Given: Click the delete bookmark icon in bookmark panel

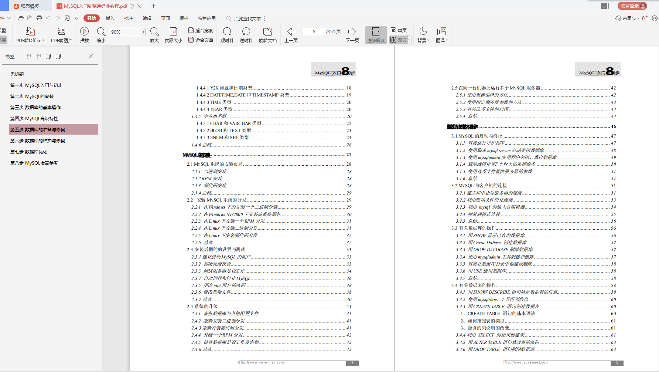Looking at the screenshot, I should [x=58, y=56].
